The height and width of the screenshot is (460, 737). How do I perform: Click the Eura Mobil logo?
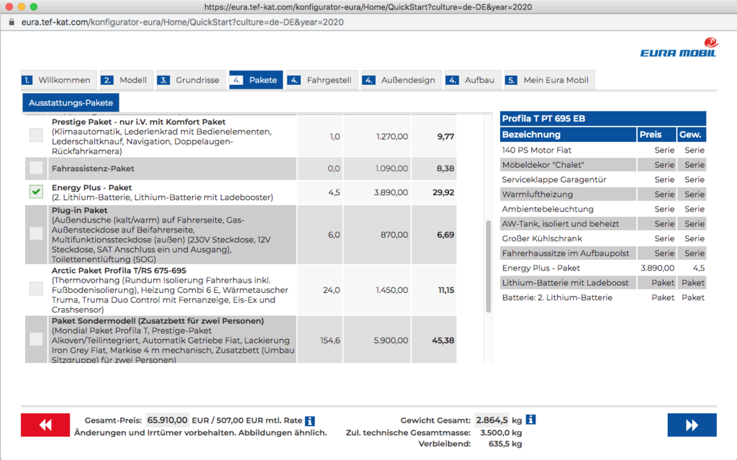click(x=679, y=48)
